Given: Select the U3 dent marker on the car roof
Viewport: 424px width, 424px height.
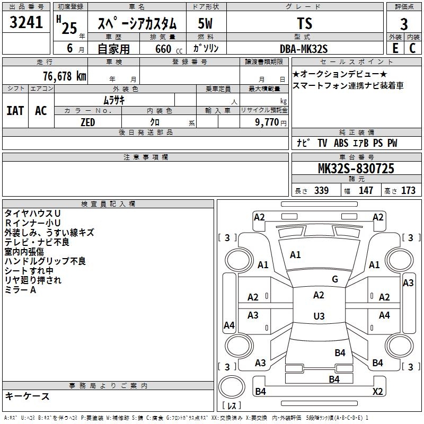Looking at the screenshot, I should pyautogui.click(x=319, y=316).
